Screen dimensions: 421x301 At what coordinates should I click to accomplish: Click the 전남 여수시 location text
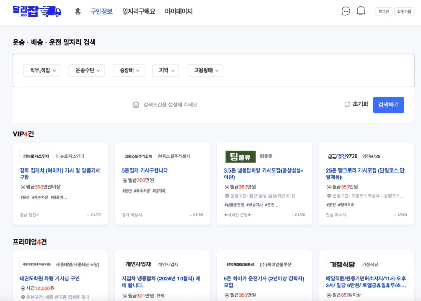coord(336,215)
